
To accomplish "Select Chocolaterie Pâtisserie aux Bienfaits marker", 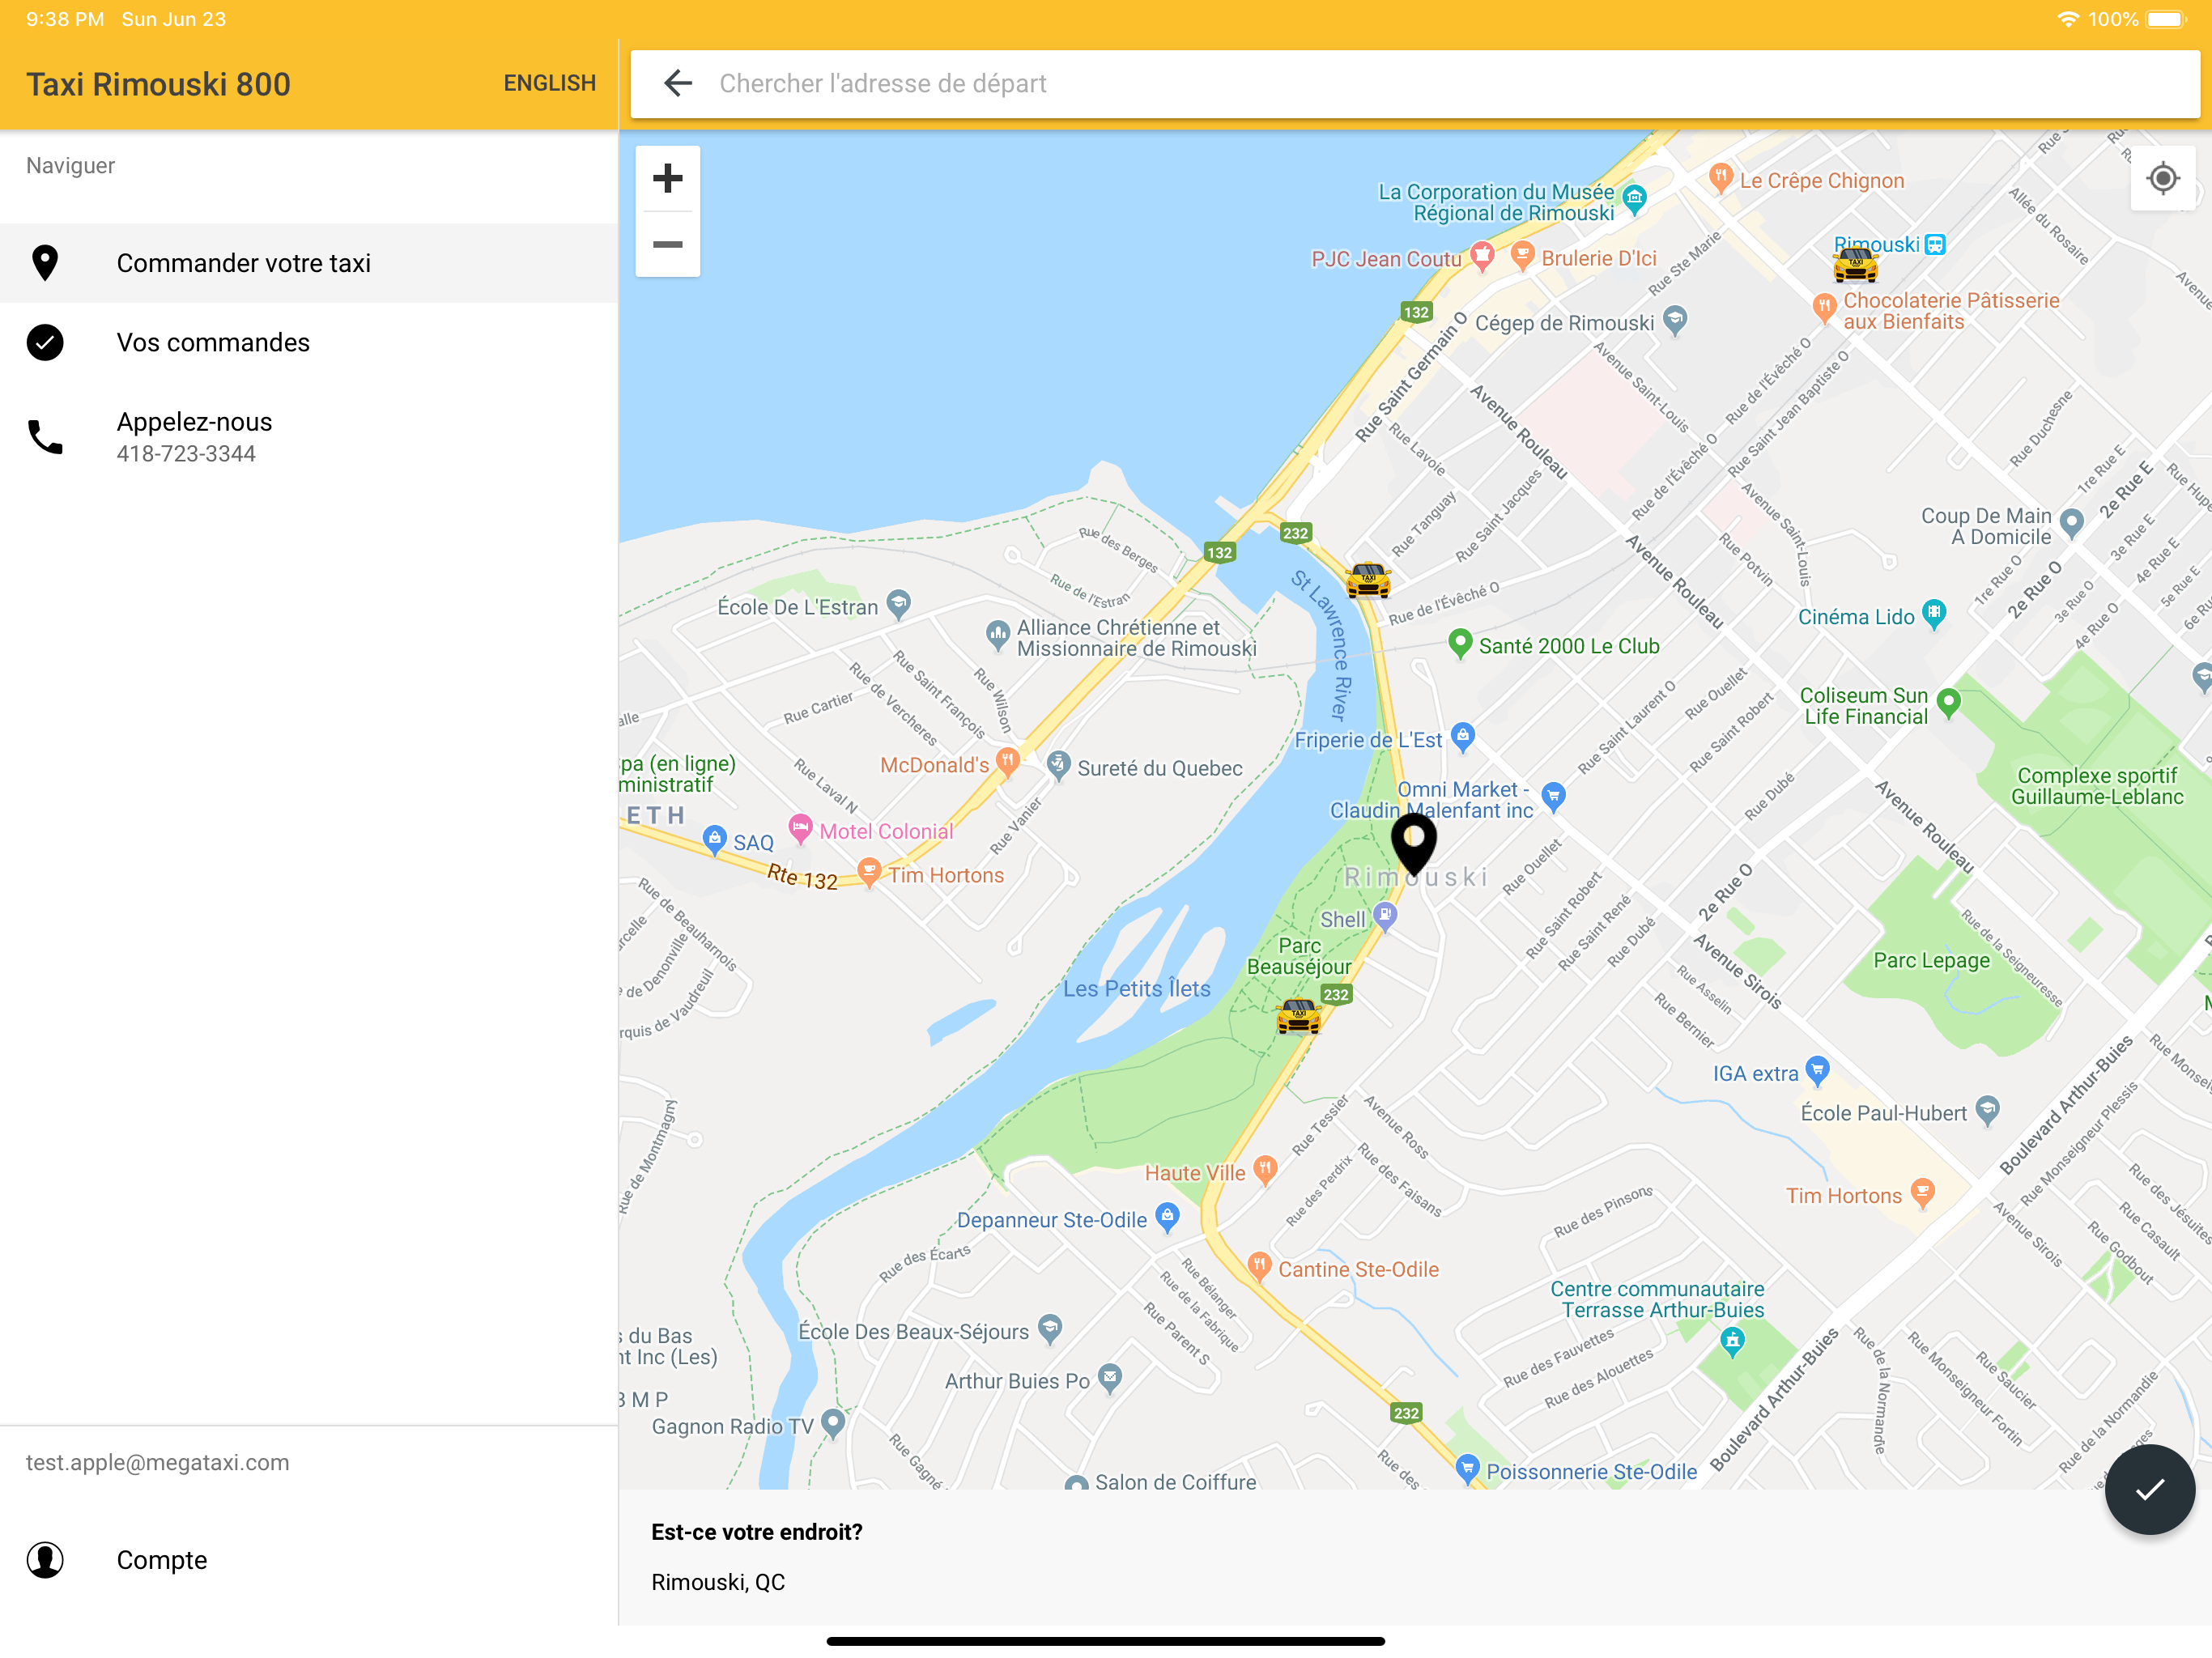I will (1824, 307).
